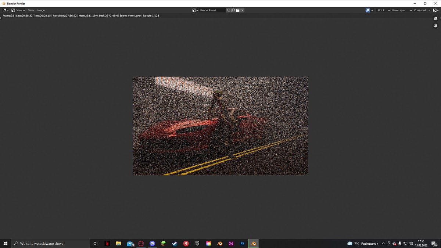Open the clock showing 17:53
Screen dimensions: 441x248
tap(421, 243)
